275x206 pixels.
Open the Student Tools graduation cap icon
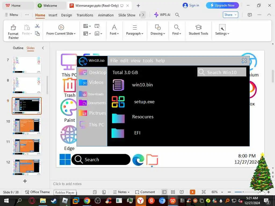(198, 27)
